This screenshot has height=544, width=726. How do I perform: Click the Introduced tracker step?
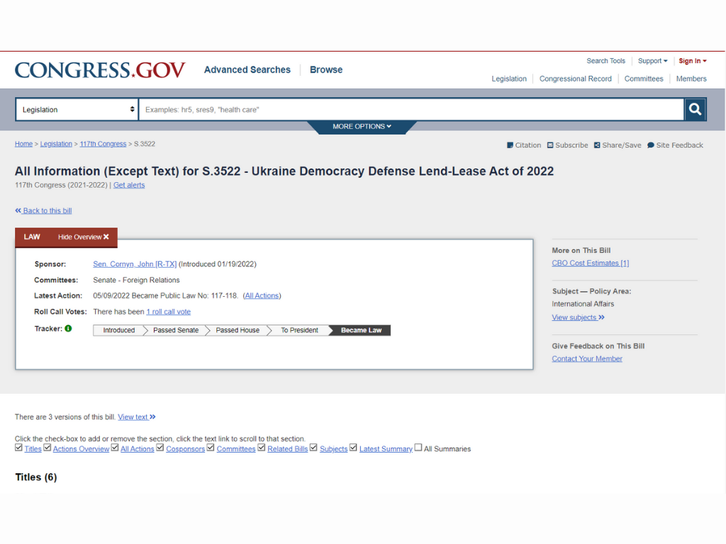[119, 330]
